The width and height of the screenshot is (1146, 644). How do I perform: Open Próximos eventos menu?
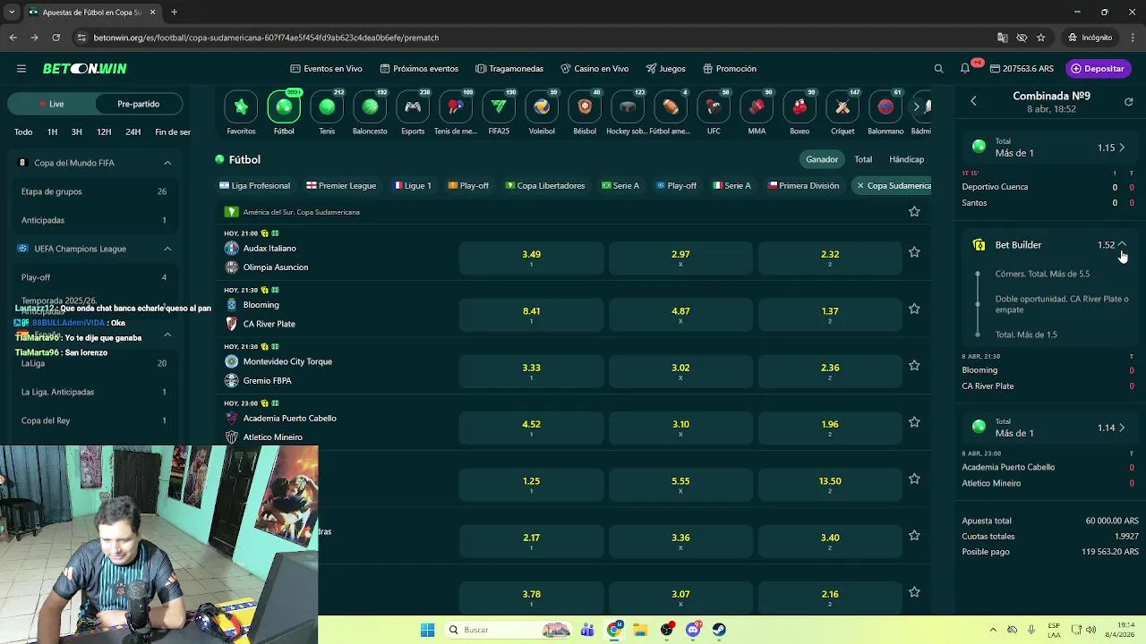coord(419,69)
